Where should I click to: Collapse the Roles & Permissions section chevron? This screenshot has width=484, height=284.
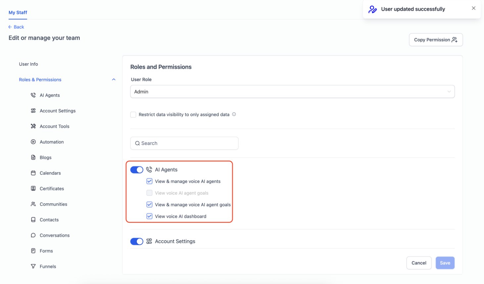point(114,79)
